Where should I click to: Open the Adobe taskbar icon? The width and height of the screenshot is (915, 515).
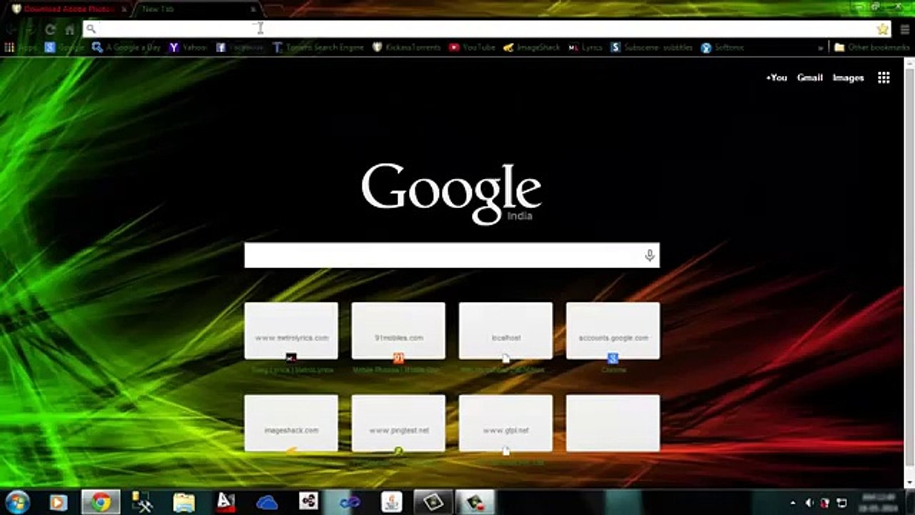point(226,502)
